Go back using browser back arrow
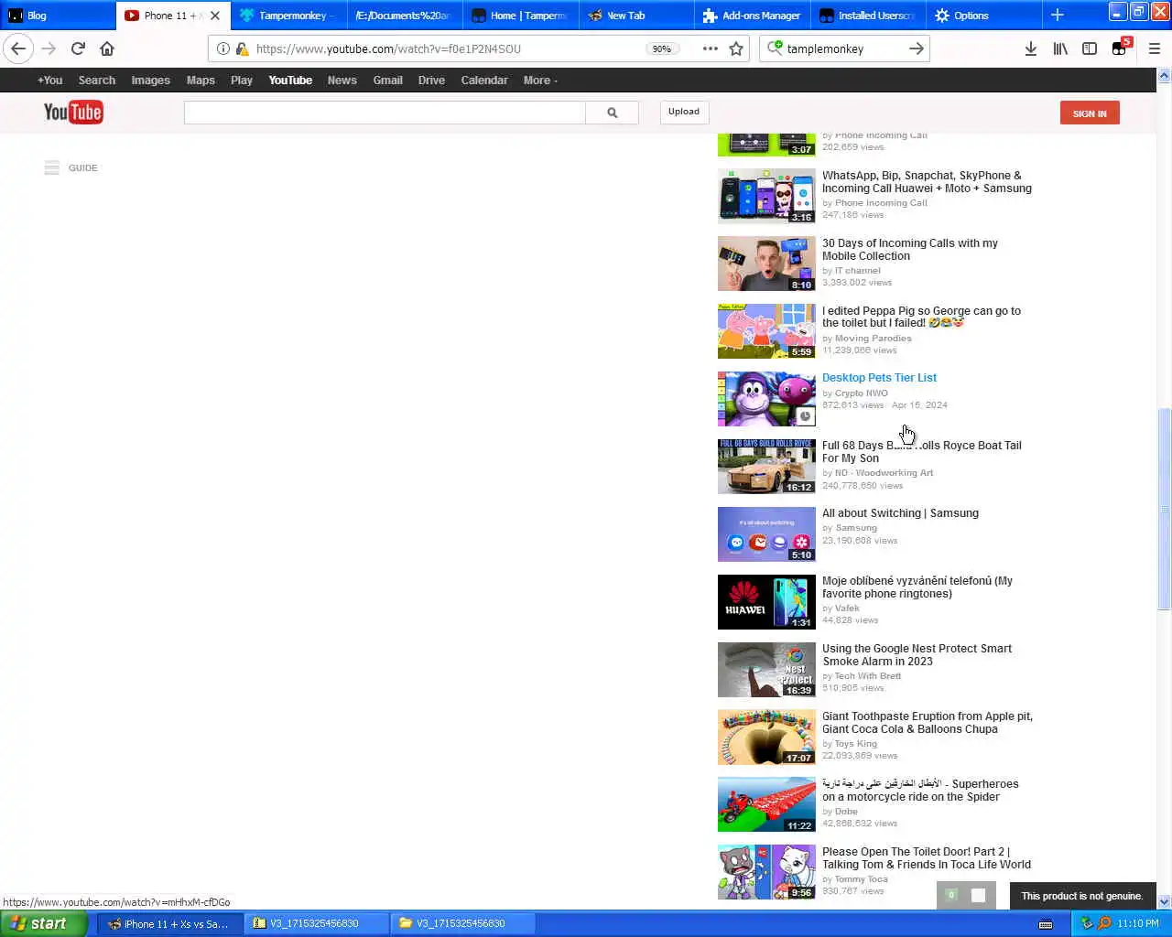The image size is (1172, 937). (x=18, y=48)
